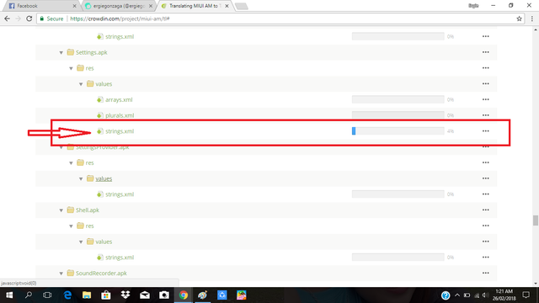
Task: Open File Explorer from the taskbar
Action: point(87,295)
